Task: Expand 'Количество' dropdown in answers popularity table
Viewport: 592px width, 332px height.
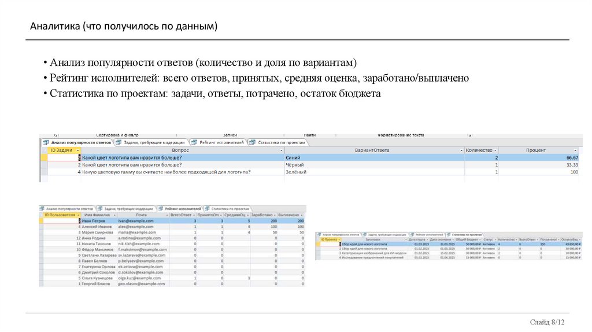Action: [x=495, y=150]
